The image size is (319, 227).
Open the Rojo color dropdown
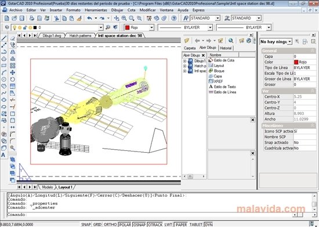click(x=151, y=27)
